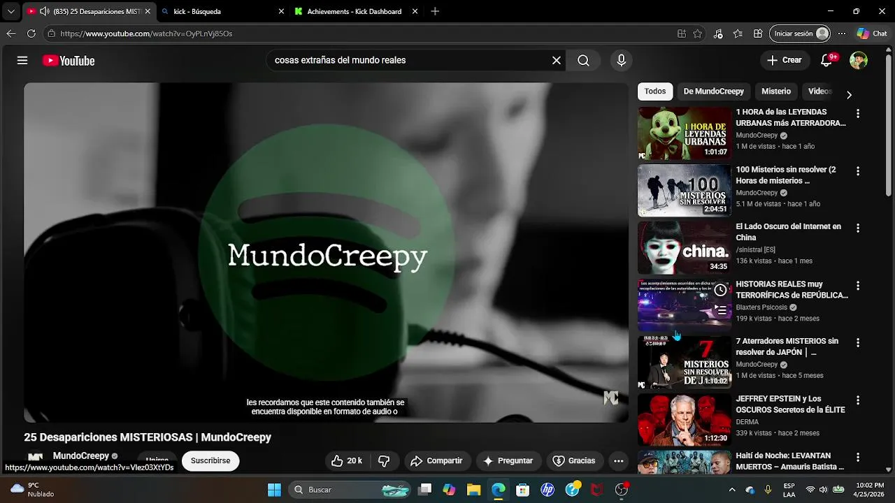Screen dimensions: 895x503
Task: Open the /sinistral [ES] channel link
Action: pos(755,250)
